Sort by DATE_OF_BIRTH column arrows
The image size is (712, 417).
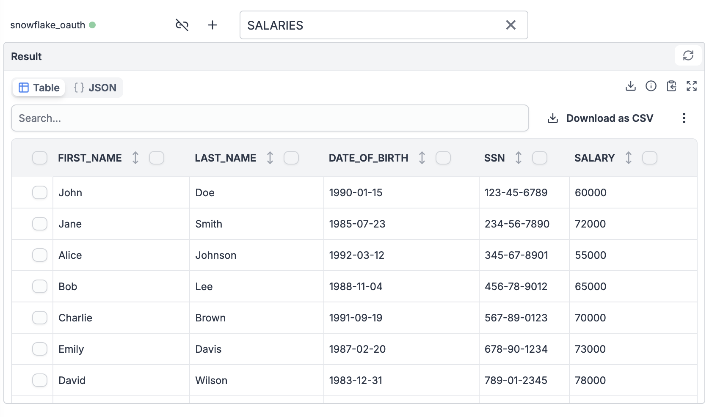coord(422,158)
